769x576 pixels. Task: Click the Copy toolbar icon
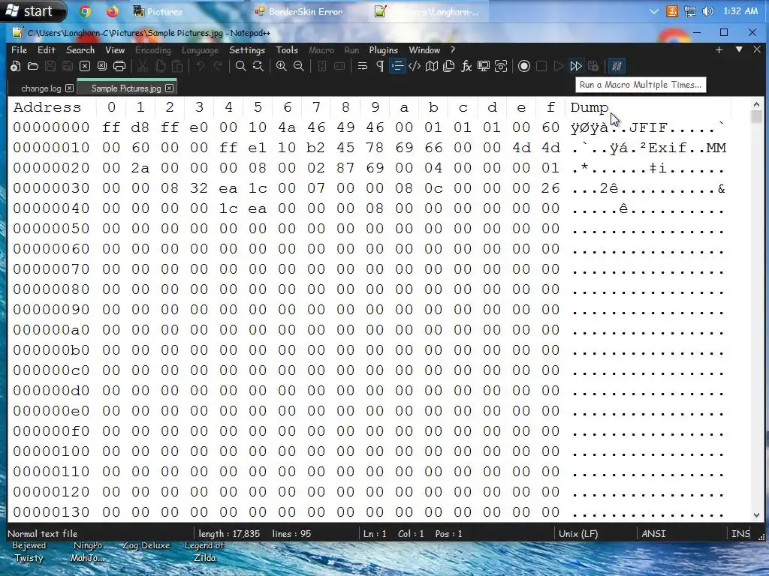[160, 66]
